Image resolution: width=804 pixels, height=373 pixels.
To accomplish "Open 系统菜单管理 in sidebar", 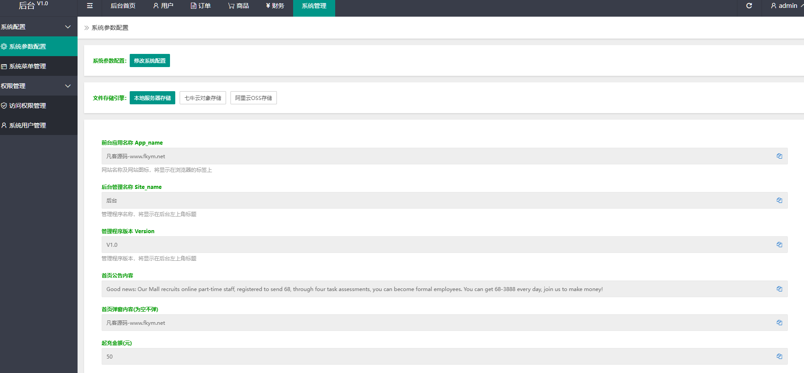I will (28, 66).
